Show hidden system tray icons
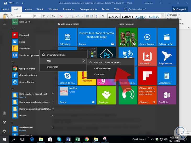Screen dimensions: 191x143 (x=152, y=139)
